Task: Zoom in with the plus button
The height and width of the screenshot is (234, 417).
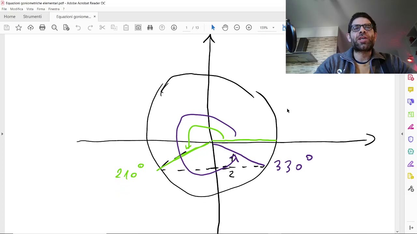Action: pos(249,28)
